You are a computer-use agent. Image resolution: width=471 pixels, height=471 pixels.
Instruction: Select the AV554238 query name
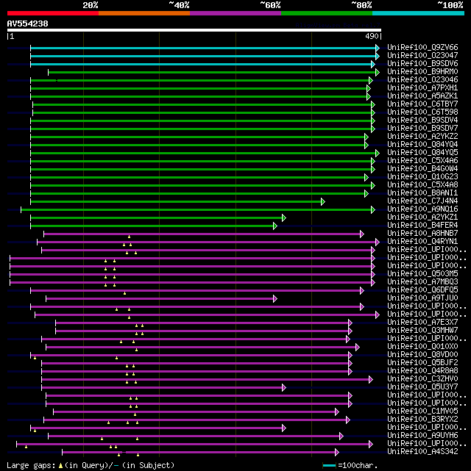click(28, 24)
